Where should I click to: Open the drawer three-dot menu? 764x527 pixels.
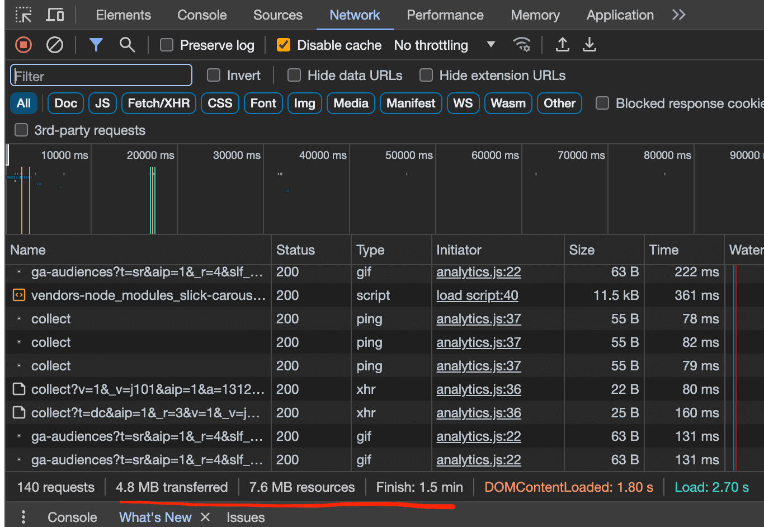pyautogui.click(x=23, y=517)
